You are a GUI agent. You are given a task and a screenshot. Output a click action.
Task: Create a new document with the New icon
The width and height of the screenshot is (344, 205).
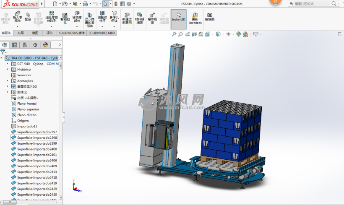click(x=55, y=4)
